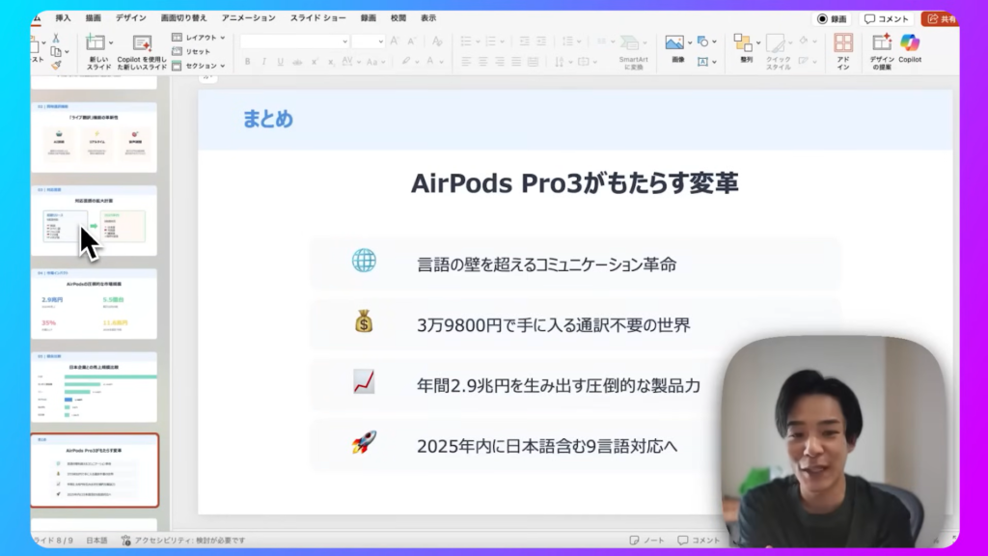
Task: Click the アドイン add-ins icon
Action: (843, 42)
